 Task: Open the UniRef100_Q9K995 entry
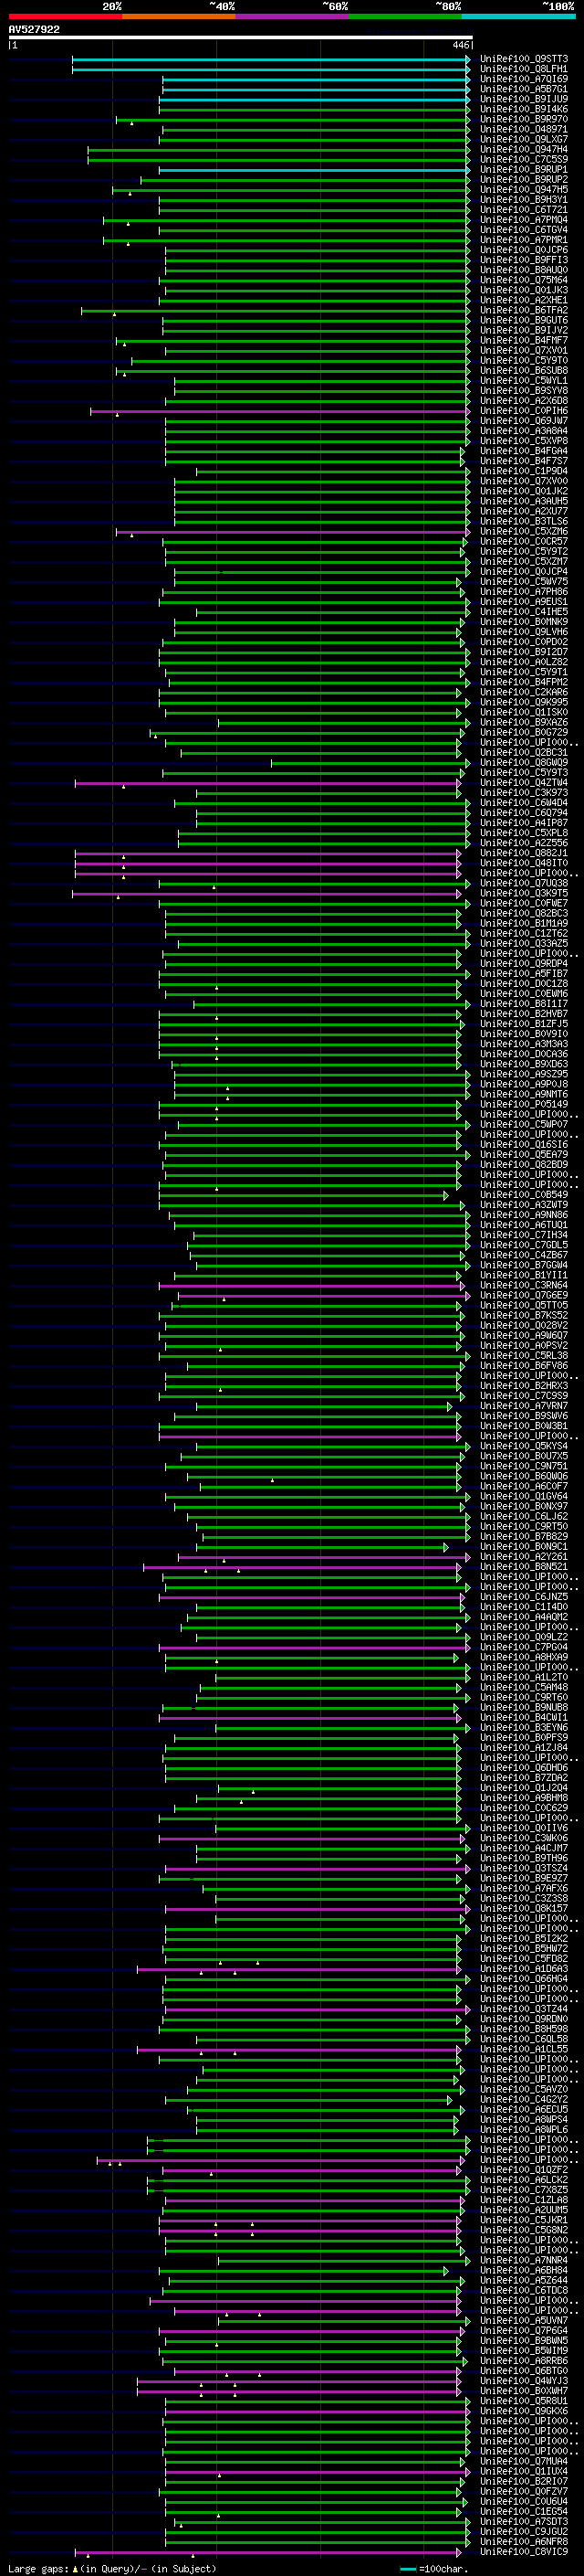523,702
